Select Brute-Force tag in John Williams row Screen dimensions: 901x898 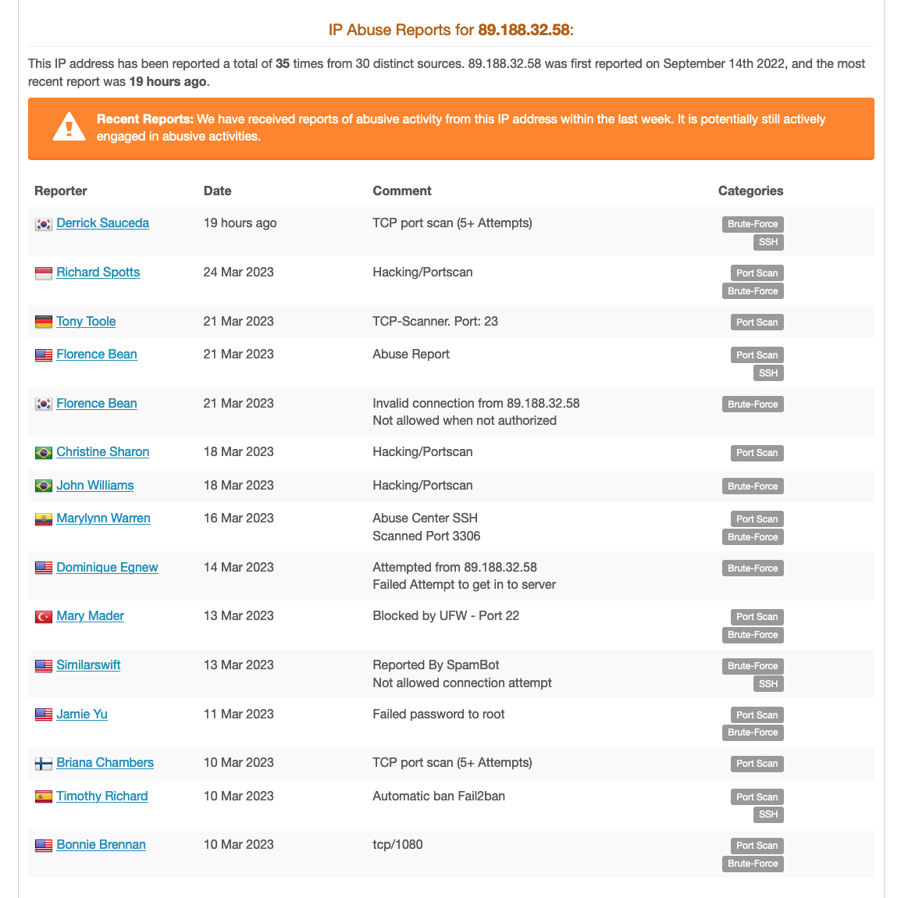753,486
